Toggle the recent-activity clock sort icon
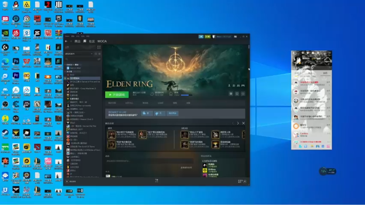Image resolution: width=365 pixels, height=205 pixels. [96, 54]
